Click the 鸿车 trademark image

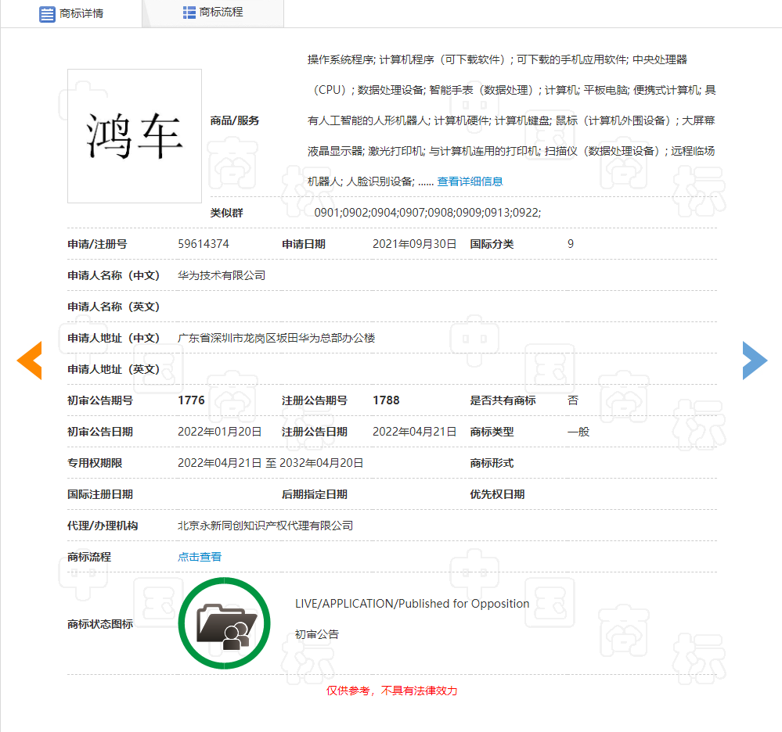coord(134,135)
